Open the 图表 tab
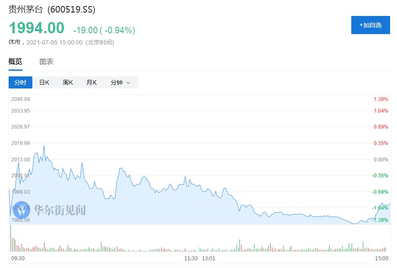 point(47,62)
